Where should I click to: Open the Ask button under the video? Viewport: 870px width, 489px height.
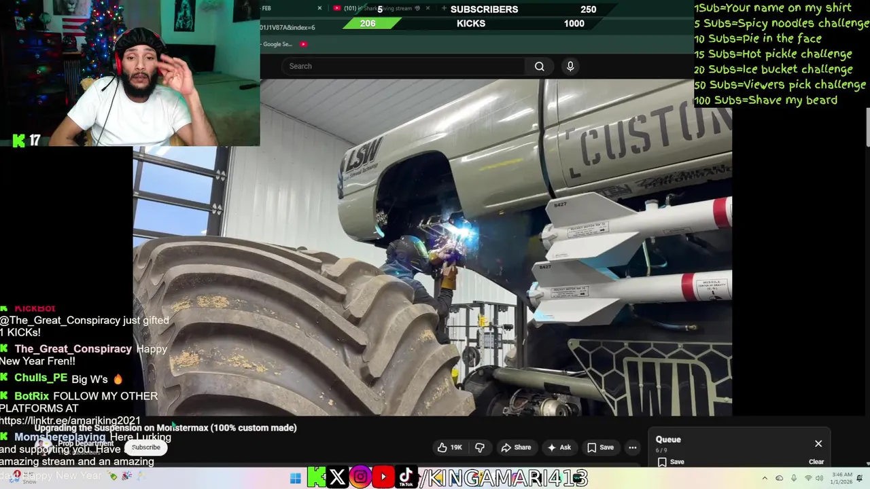pos(559,448)
